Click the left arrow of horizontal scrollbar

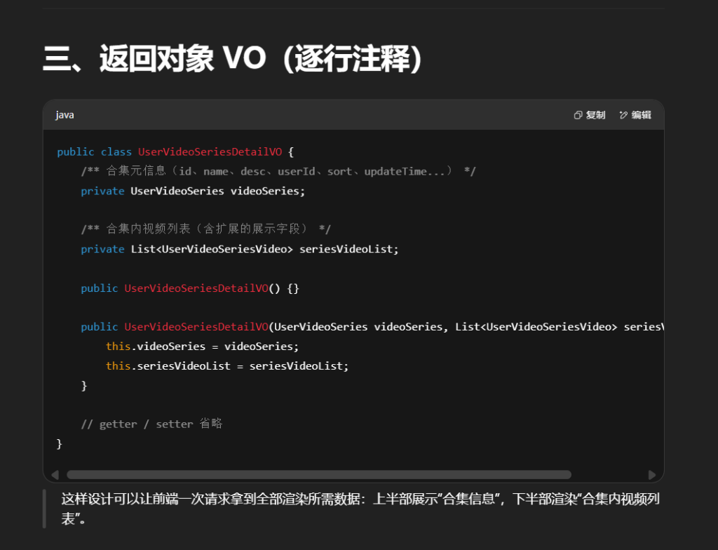(55, 475)
